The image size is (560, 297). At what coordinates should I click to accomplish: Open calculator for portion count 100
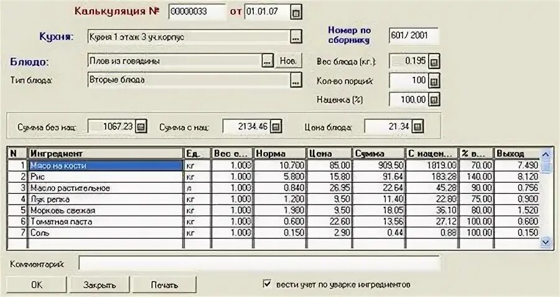tap(434, 81)
